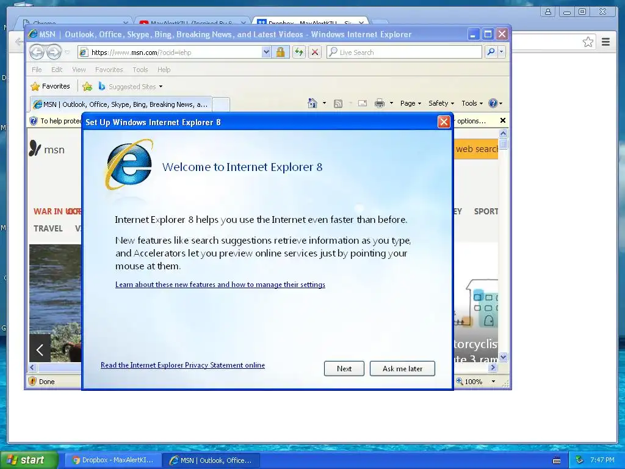625x469 pixels.
Task: Open the recent pages dropdown arrow
Action: [x=67, y=53]
